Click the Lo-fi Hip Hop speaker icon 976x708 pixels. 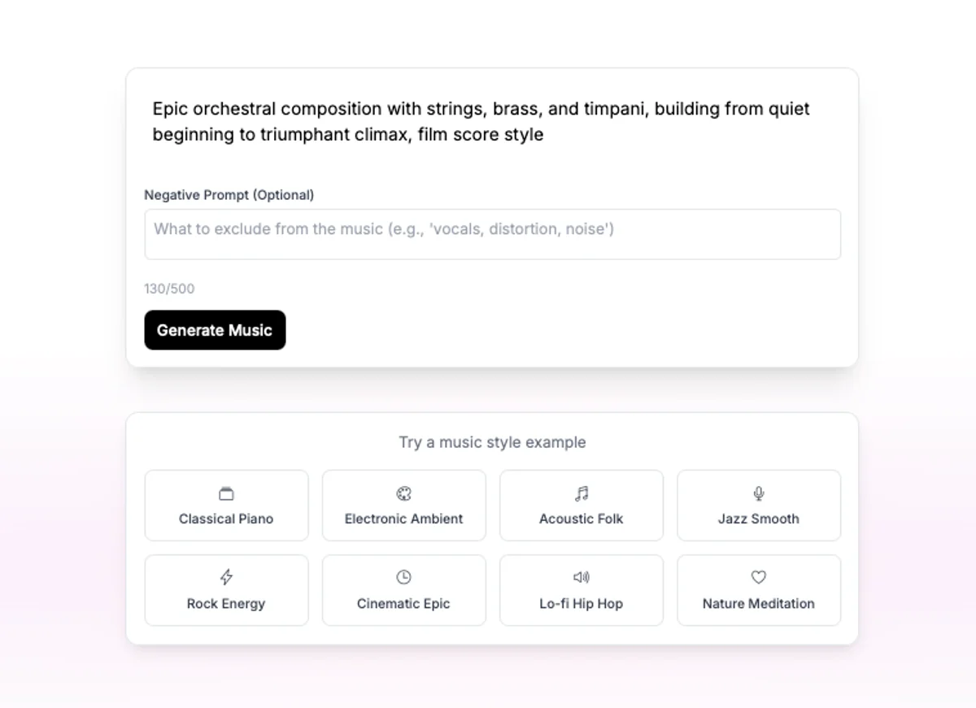coord(582,577)
